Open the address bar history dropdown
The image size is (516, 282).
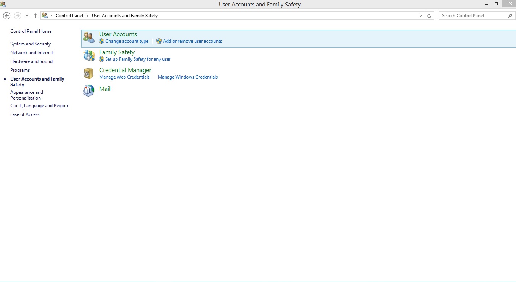(421, 16)
